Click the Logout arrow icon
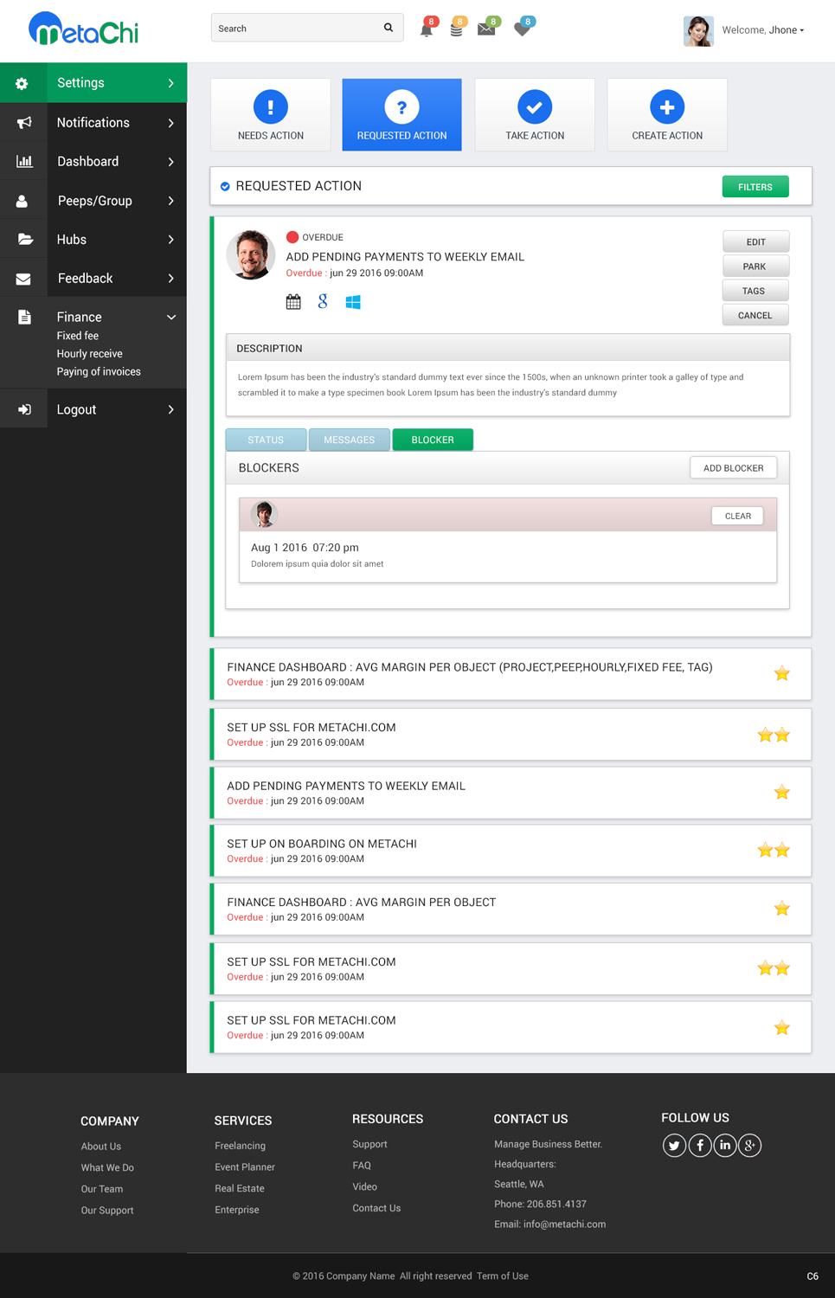This screenshot has width=835, height=1298. point(24,409)
